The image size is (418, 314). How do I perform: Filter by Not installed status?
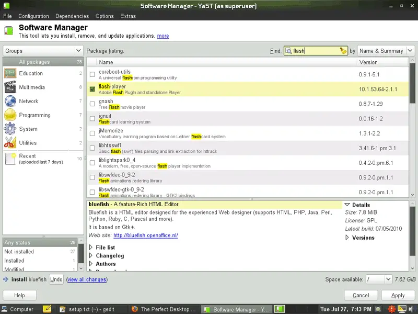click(x=40, y=252)
